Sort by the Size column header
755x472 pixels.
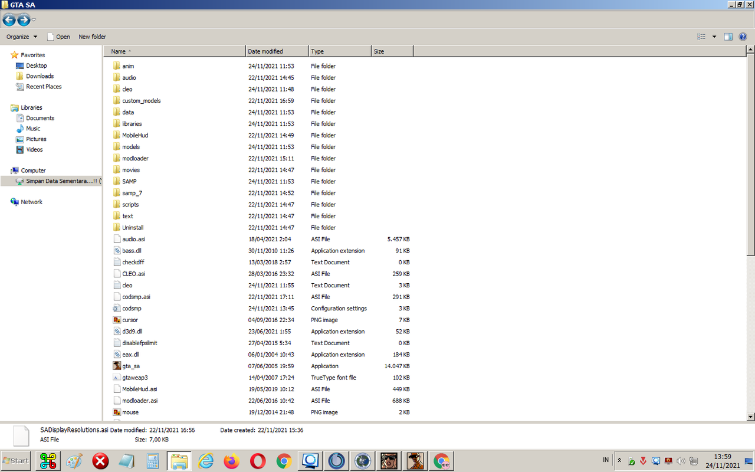tap(392, 51)
